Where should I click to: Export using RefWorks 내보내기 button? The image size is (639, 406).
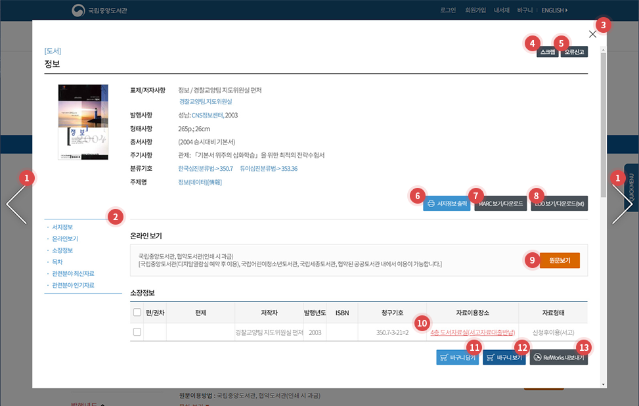(x=559, y=357)
